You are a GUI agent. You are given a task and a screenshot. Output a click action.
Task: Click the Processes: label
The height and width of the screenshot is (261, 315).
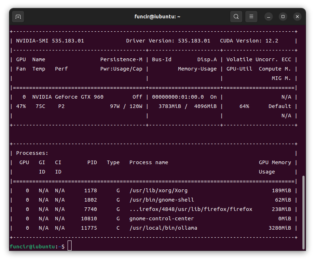[x=32, y=153]
